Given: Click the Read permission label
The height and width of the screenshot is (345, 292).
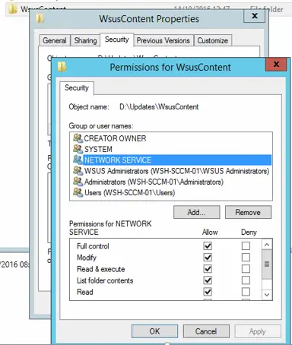Looking at the screenshot, I should point(85,292).
